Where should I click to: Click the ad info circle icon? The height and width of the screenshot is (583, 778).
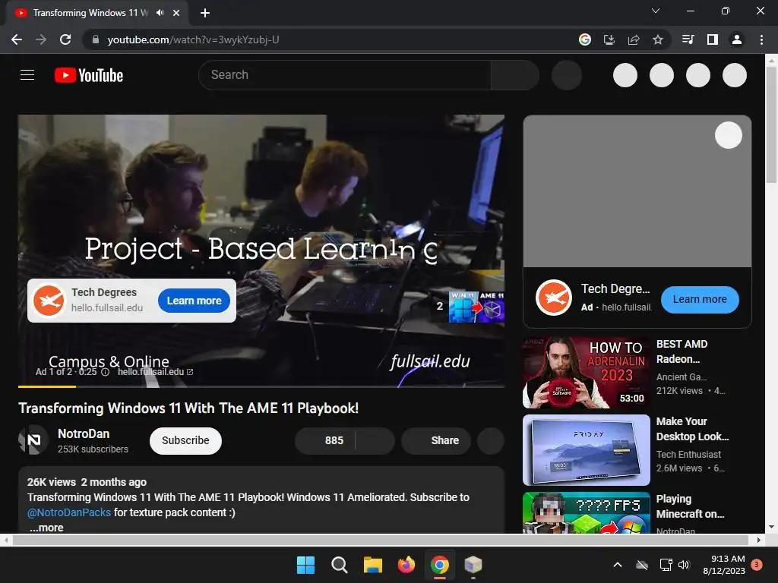tap(105, 372)
